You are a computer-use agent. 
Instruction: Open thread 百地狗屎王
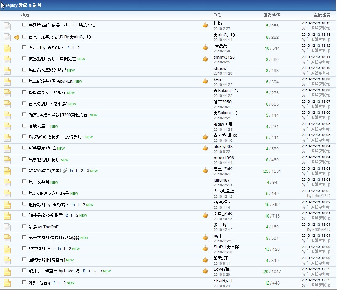[x=39, y=126]
